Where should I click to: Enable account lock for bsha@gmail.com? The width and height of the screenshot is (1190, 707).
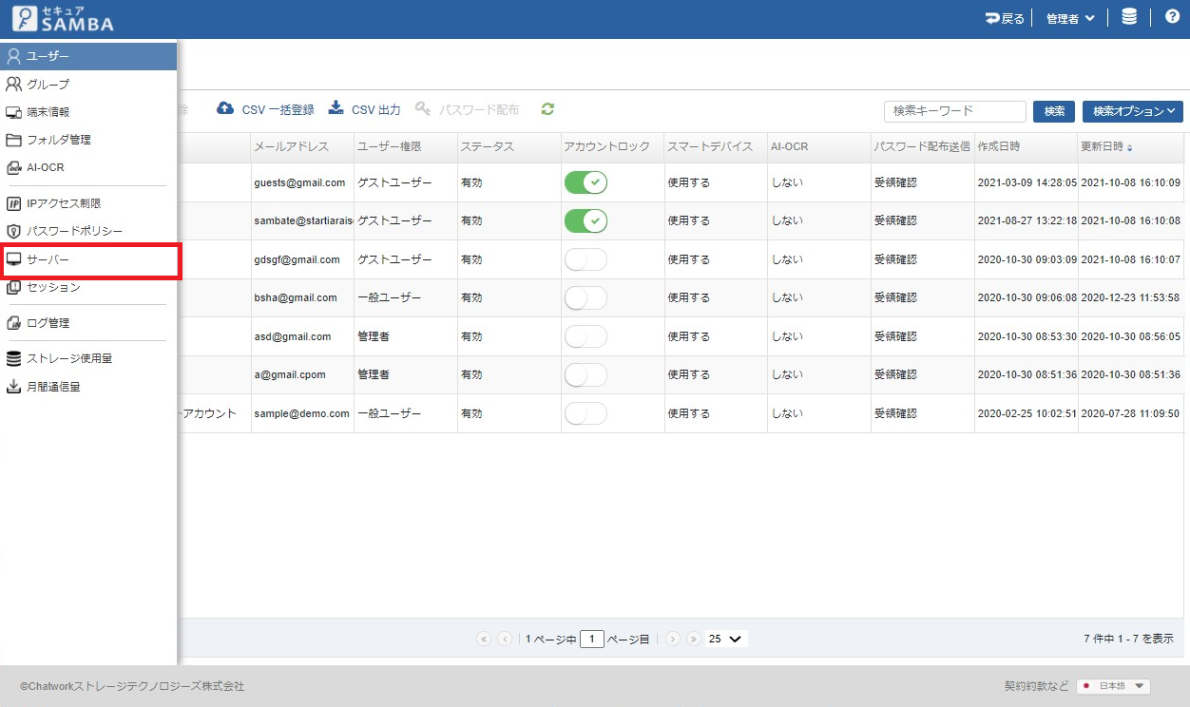point(585,298)
